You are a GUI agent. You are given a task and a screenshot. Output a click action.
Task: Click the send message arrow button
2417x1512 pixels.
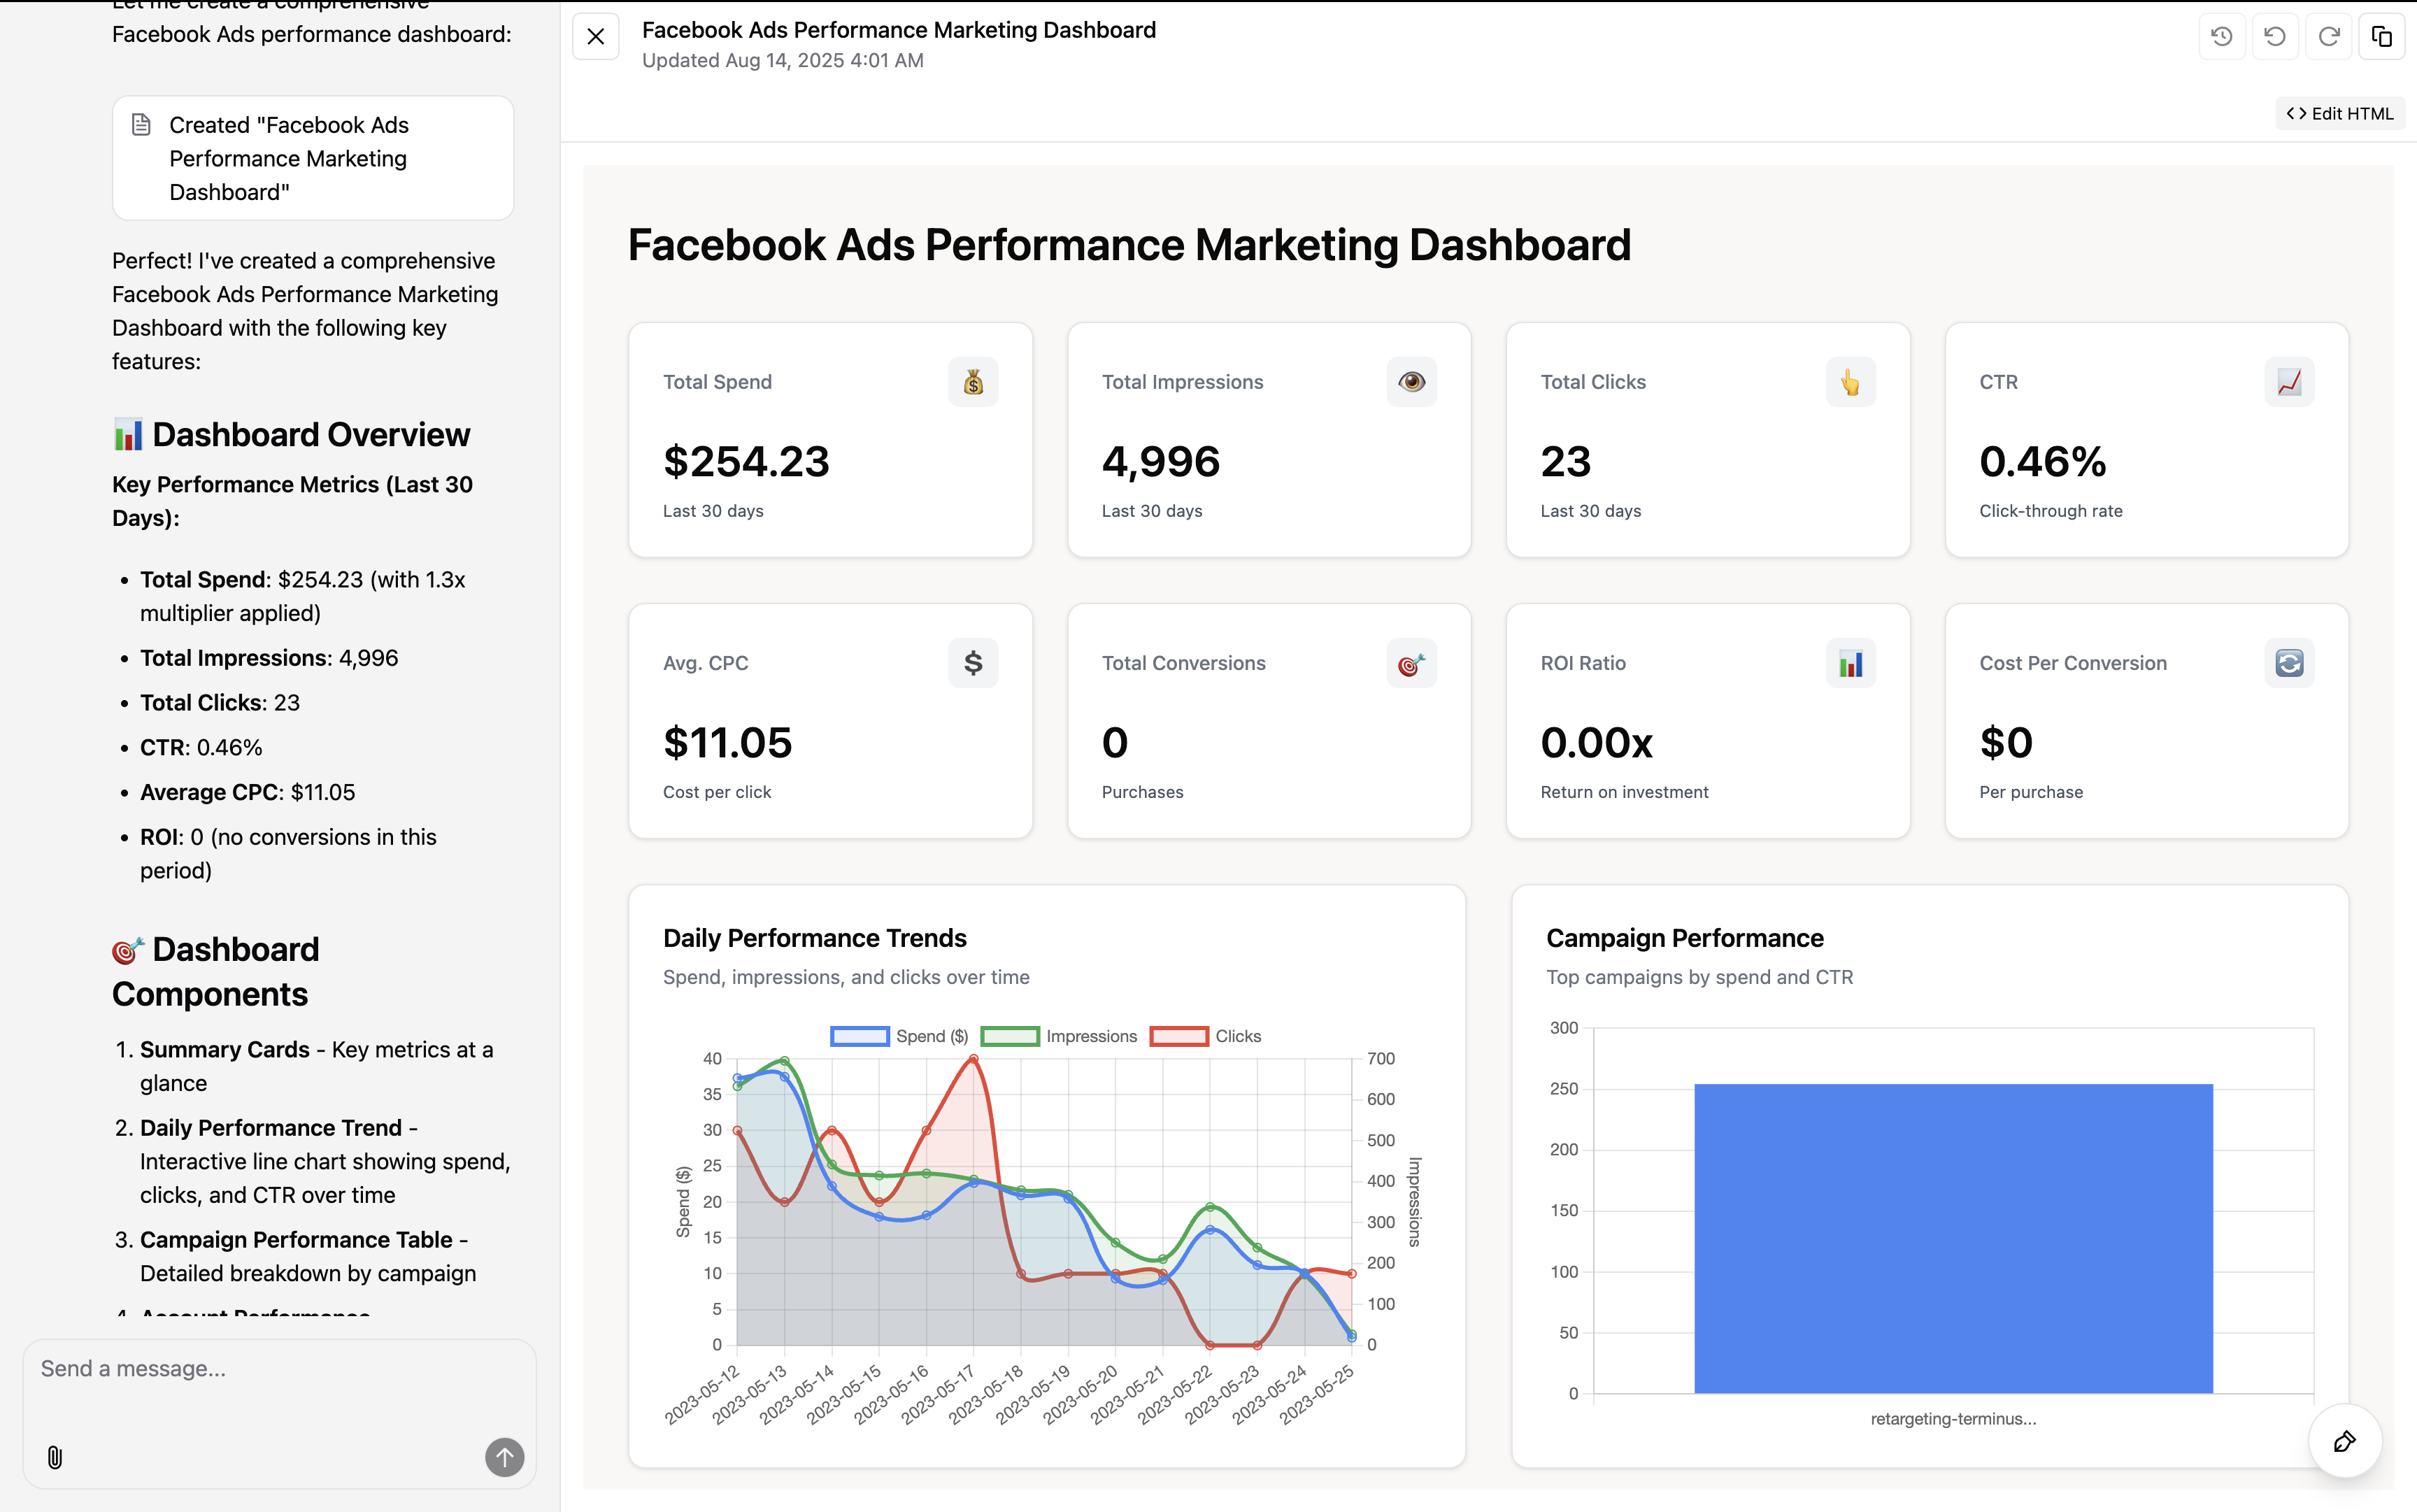(504, 1457)
